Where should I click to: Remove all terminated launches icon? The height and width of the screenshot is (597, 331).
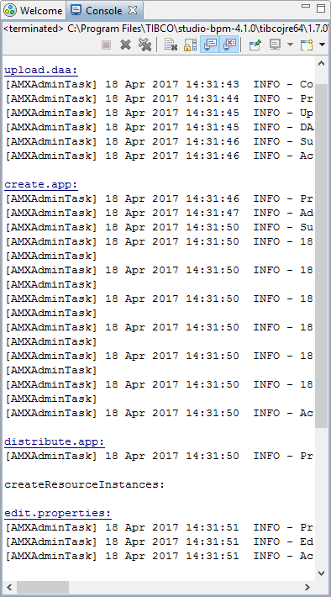[144, 45]
